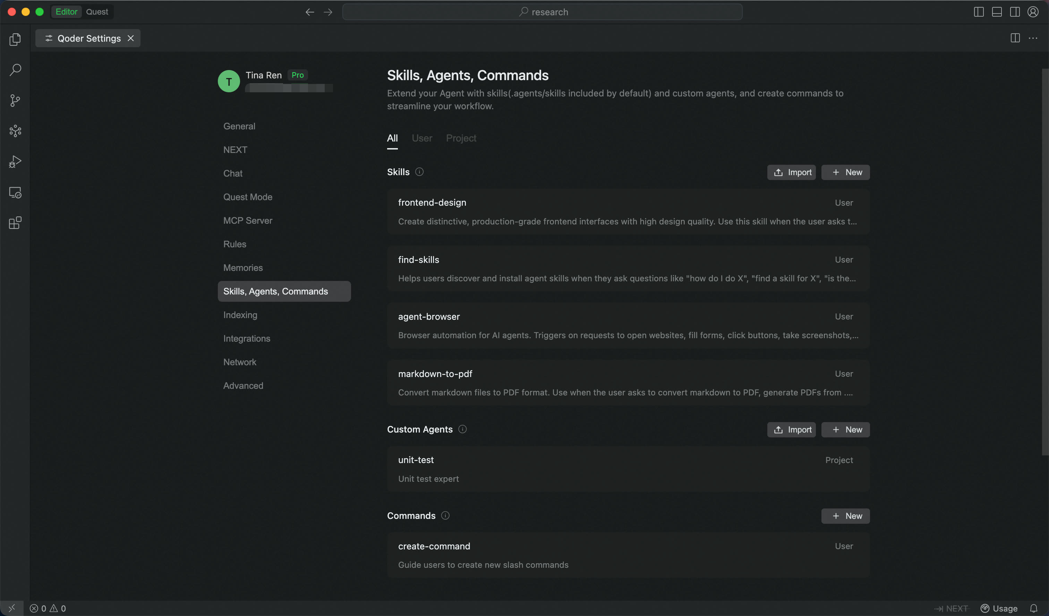Open the Explorer files icon in sidebar
The width and height of the screenshot is (1049, 616).
tap(15, 39)
